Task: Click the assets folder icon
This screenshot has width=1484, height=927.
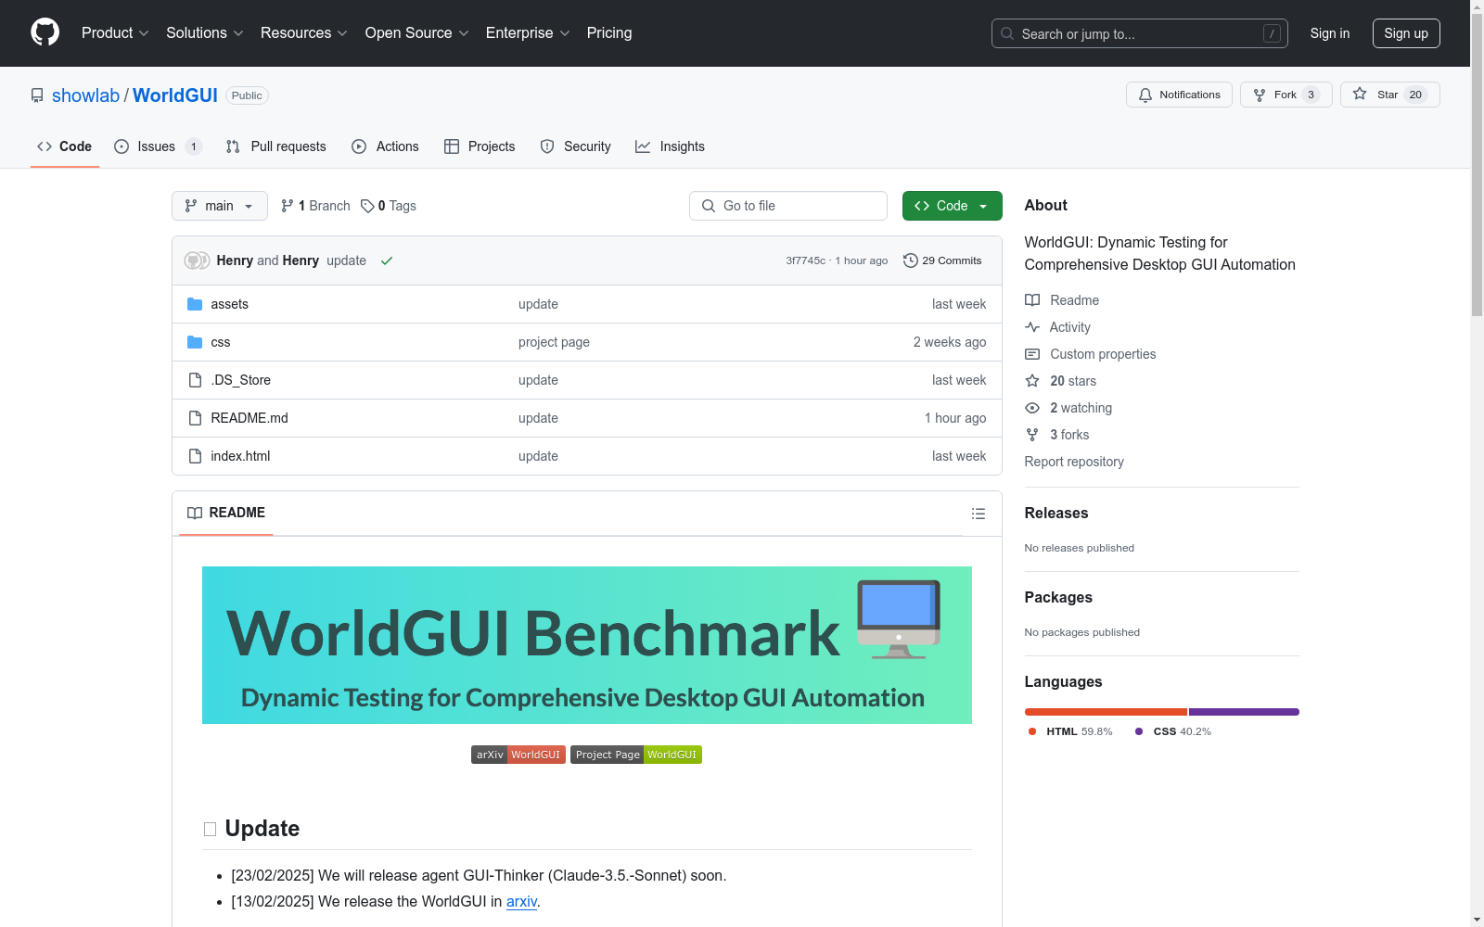Action: pyautogui.click(x=195, y=304)
